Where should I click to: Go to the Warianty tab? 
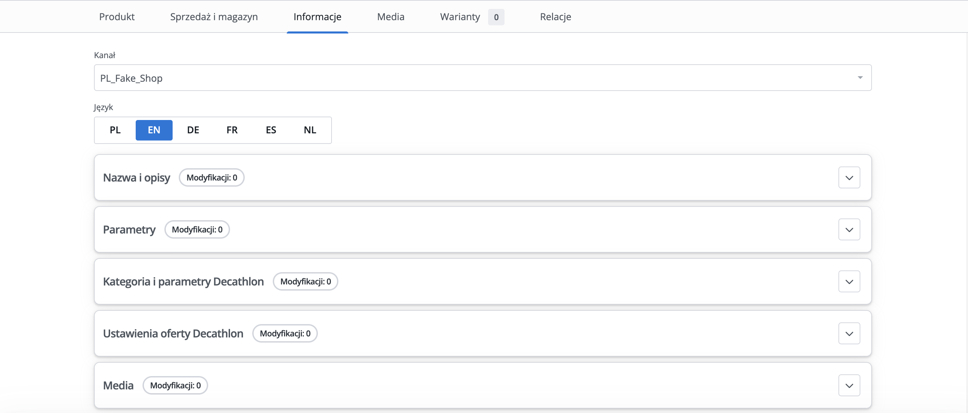[x=460, y=17]
